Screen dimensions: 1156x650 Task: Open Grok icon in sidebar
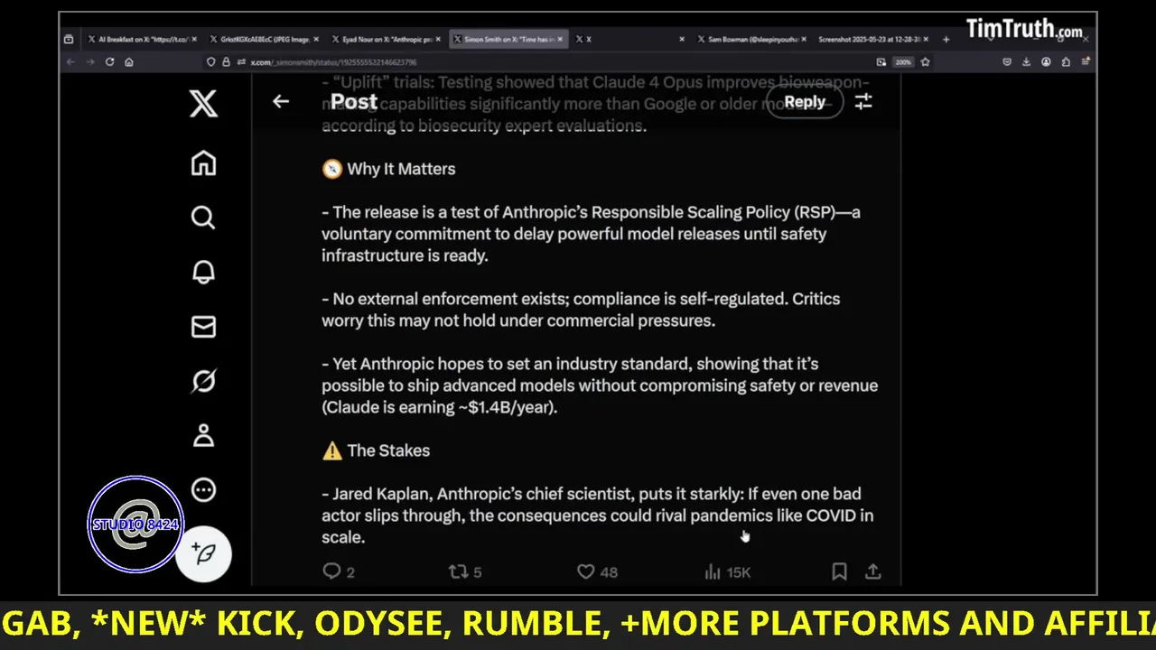[x=203, y=381]
